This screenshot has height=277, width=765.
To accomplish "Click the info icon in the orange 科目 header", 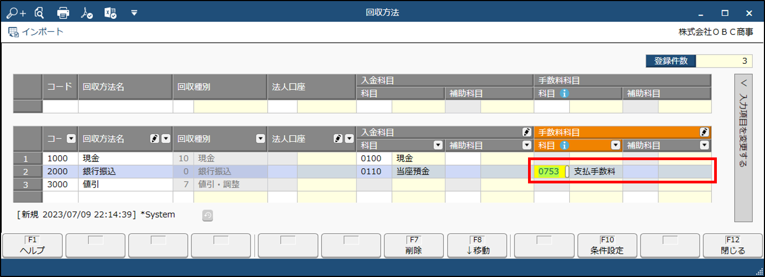I will 564,145.
